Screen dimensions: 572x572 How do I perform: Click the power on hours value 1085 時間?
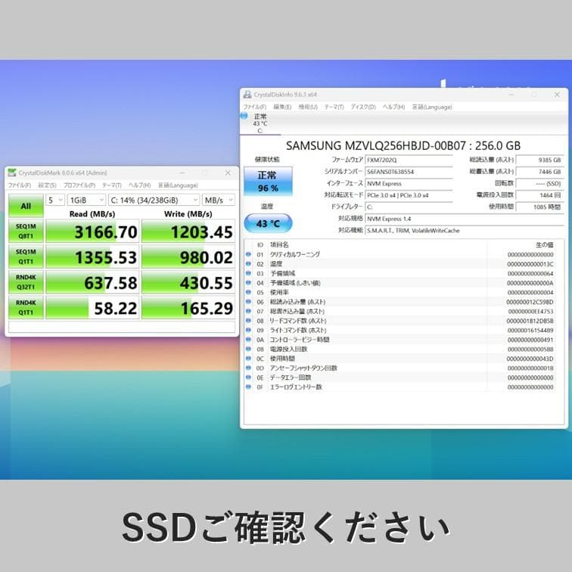click(x=540, y=207)
